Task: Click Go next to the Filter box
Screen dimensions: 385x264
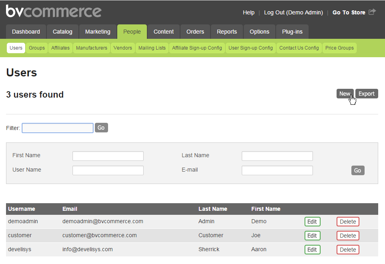Action: click(x=101, y=127)
